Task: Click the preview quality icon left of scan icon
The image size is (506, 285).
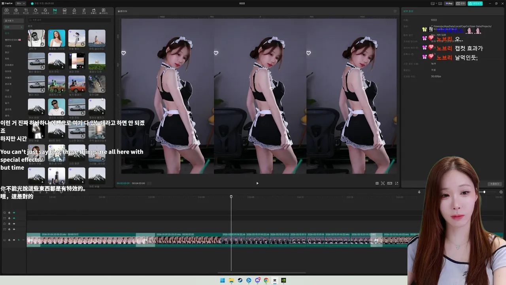Action: [x=377, y=183]
